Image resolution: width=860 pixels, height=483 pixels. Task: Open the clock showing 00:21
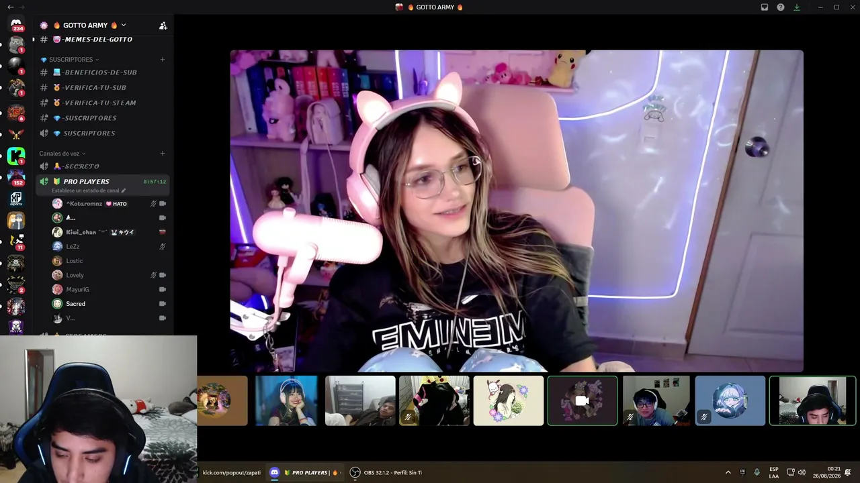point(826,473)
